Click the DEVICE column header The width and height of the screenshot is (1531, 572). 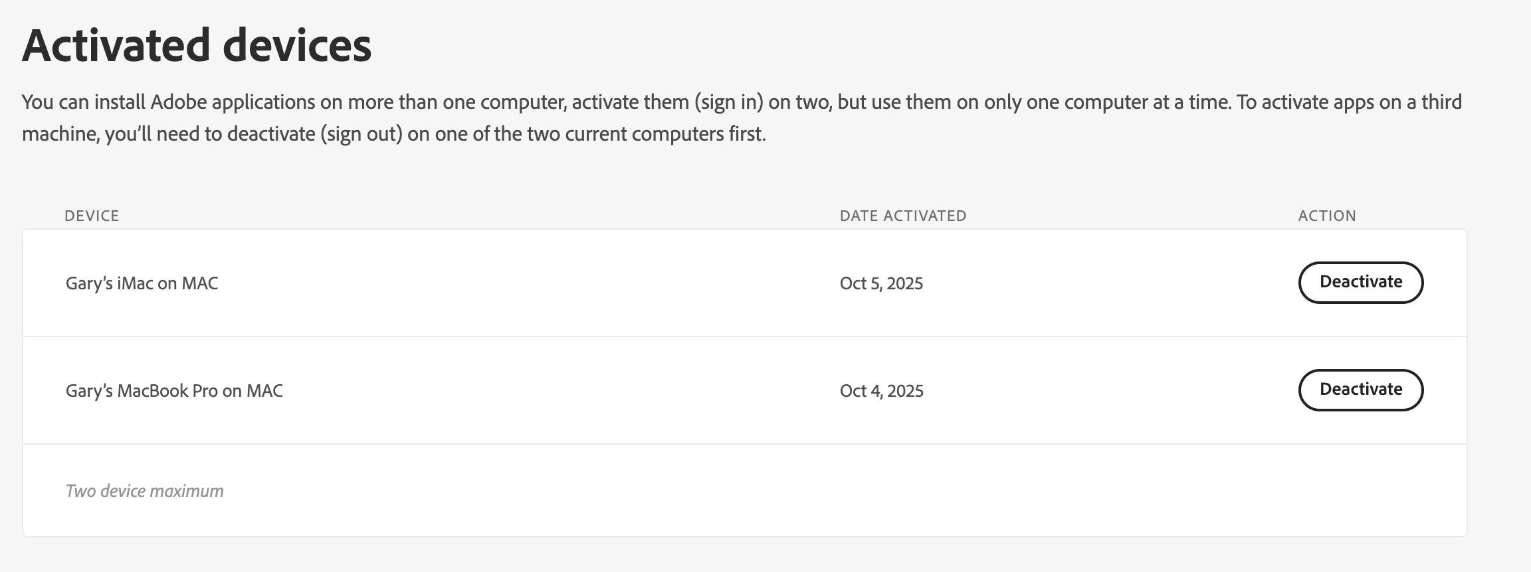[x=92, y=216]
